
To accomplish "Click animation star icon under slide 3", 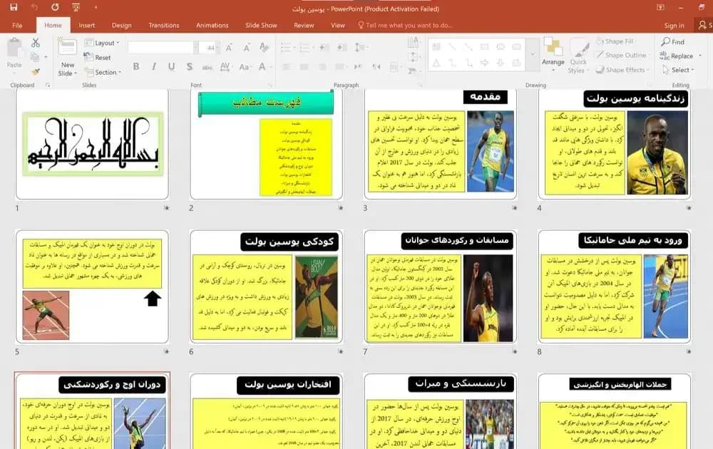I will pyautogui.click(x=515, y=207).
